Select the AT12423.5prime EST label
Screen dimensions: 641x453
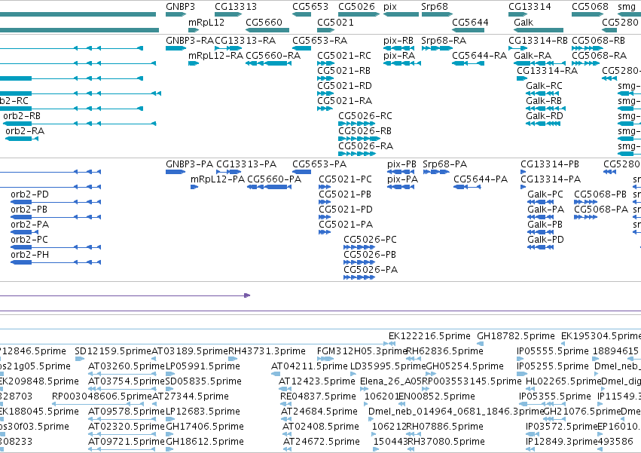click(317, 381)
